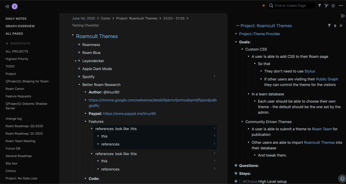Open the Future DB shortcut
The image size is (346, 184).
13,149
